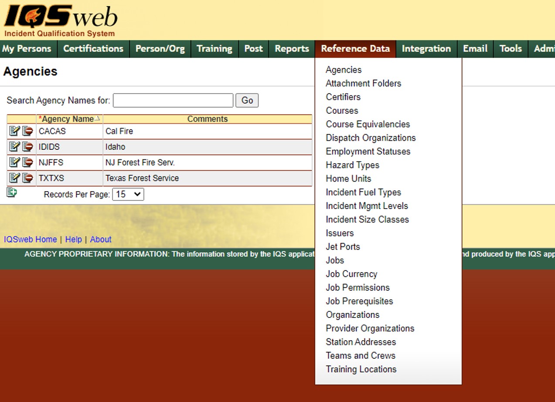Image resolution: width=555 pixels, height=402 pixels.
Task: Edit the IDIDS agency row
Action: [14, 146]
